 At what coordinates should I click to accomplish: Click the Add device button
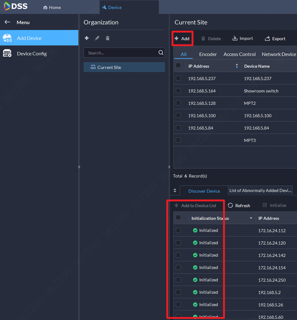[182, 39]
